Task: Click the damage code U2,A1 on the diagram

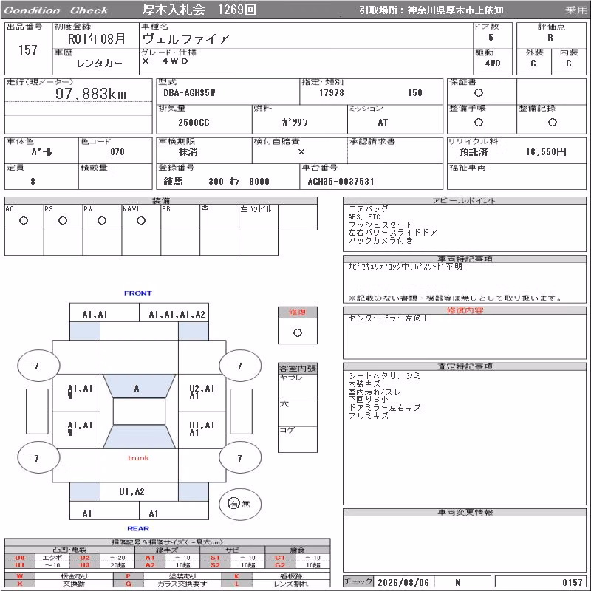Action: click(202, 389)
